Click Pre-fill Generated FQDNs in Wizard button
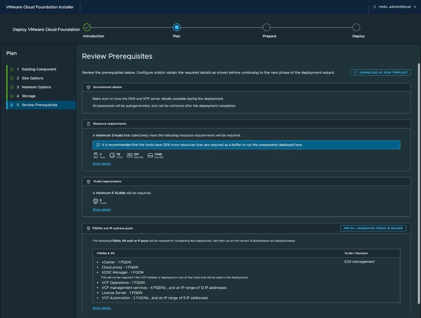The image size is (421, 318). click(373, 228)
